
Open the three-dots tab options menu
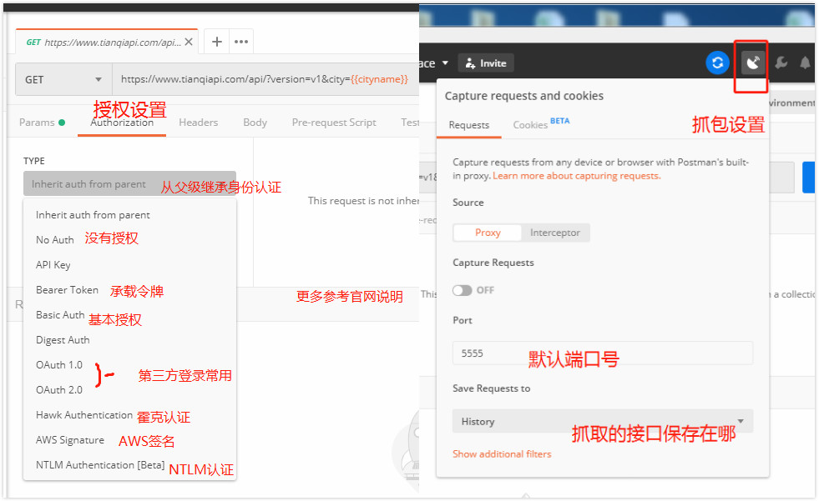[x=241, y=42]
